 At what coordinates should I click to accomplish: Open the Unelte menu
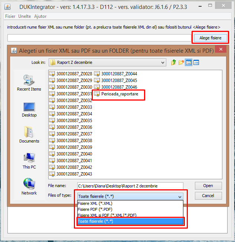(x=25, y=16)
